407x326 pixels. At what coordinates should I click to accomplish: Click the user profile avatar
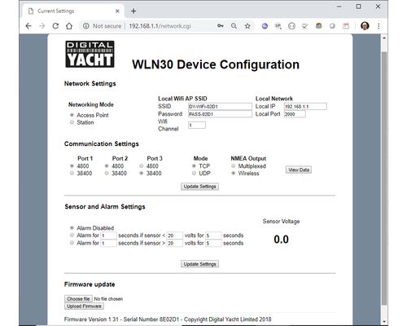coord(365,26)
